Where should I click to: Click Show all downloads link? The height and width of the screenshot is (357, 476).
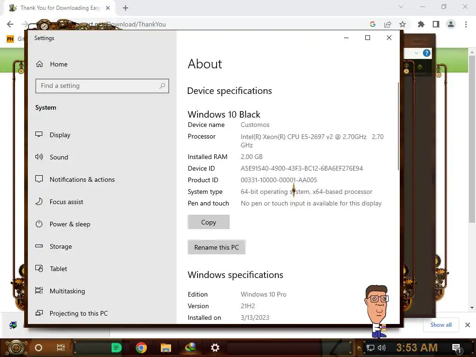(x=441, y=325)
